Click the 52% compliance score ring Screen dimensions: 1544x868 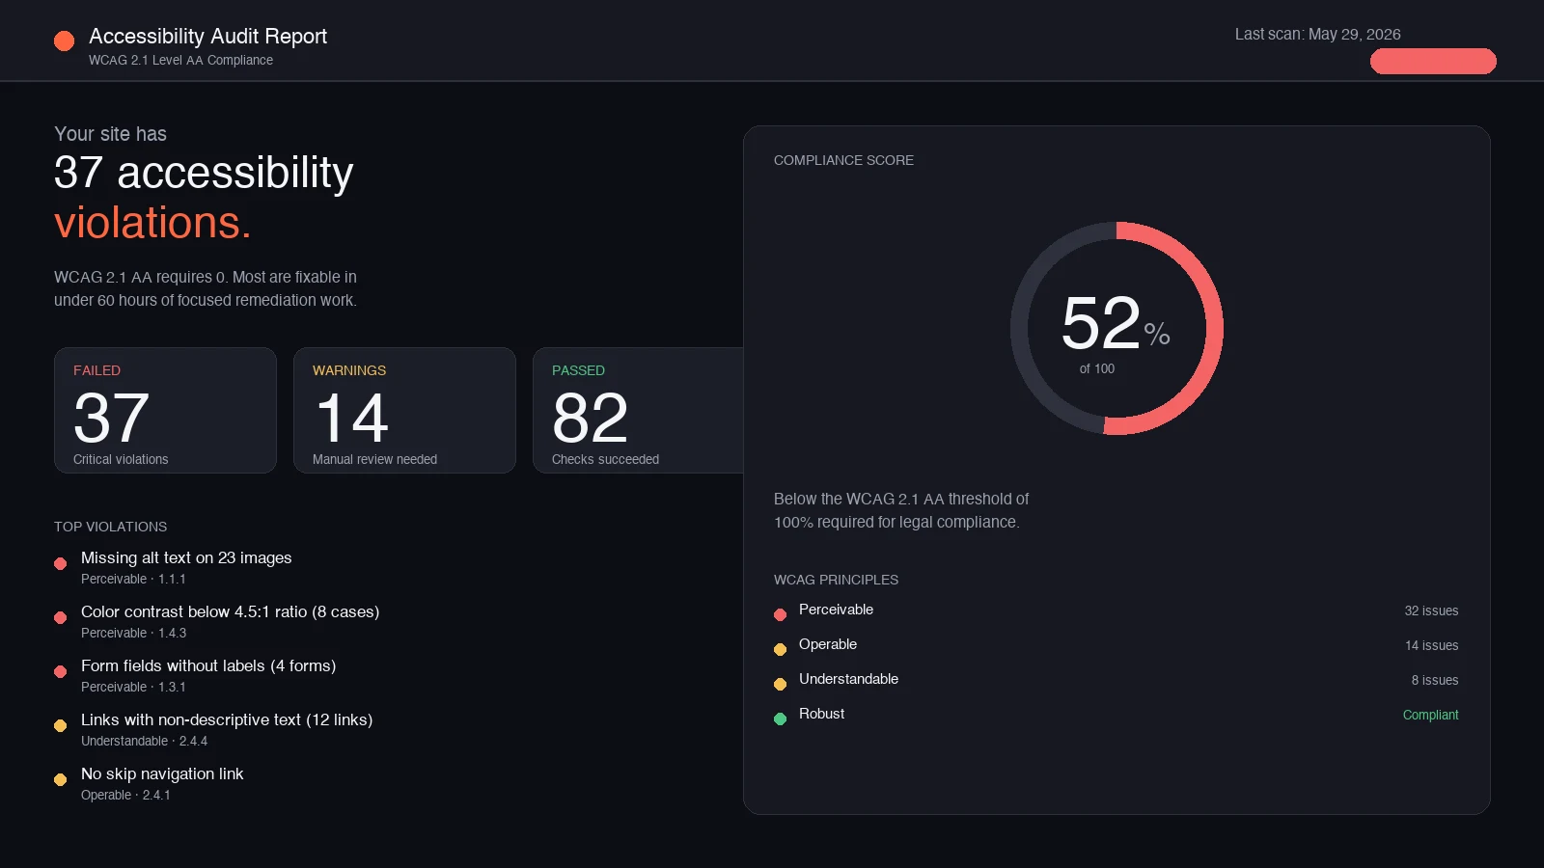pyautogui.click(x=1117, y=329)
